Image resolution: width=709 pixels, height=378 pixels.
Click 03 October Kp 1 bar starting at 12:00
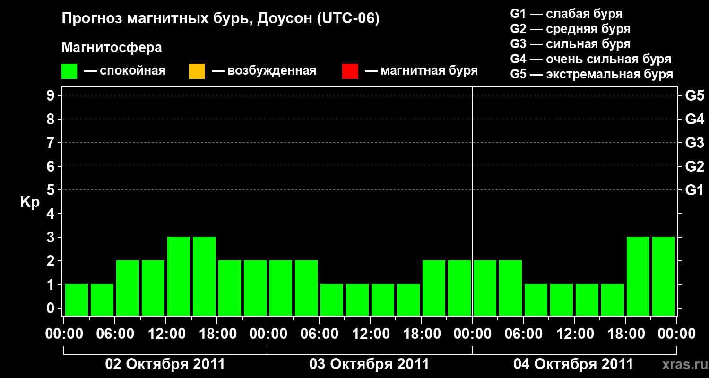click(383, 300)
